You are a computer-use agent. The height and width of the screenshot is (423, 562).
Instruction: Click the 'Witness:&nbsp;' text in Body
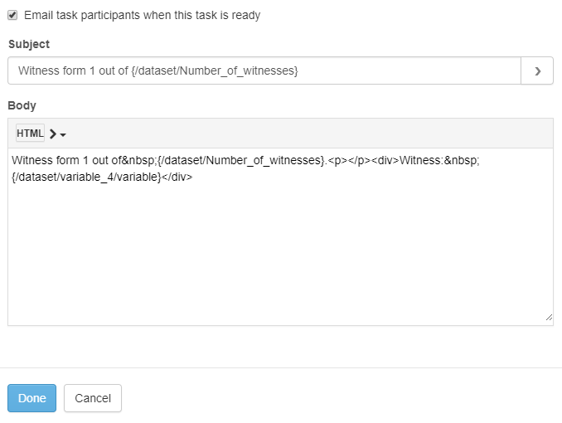[x=439, y=160]
